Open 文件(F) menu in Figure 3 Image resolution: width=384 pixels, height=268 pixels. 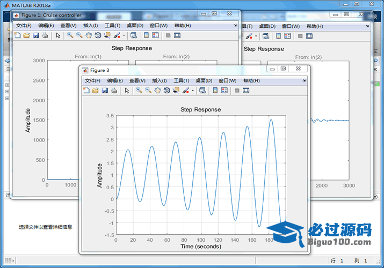(92, 80)
